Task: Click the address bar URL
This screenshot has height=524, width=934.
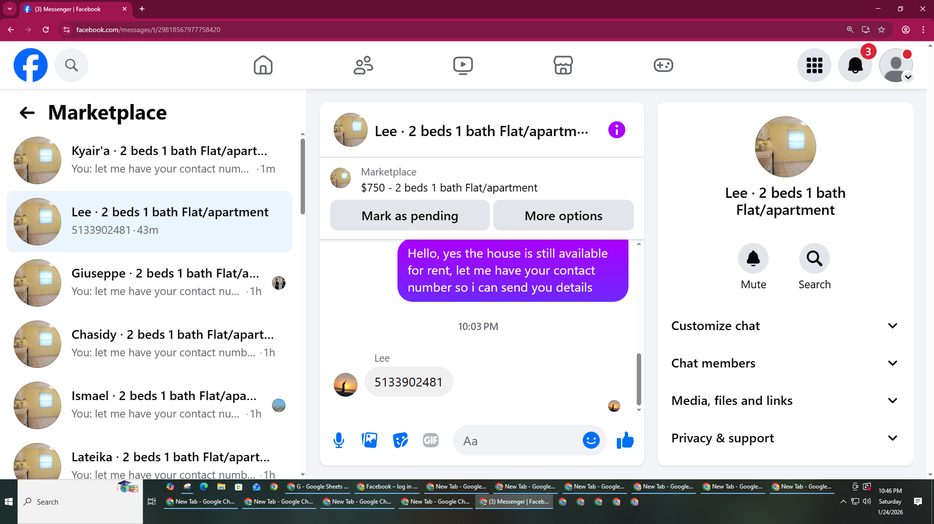Action: (148, 30)
